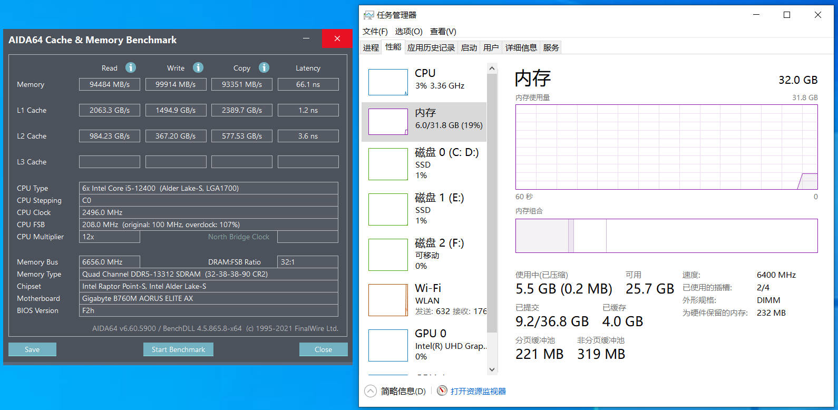Click the Task Manager title bar icon
The width and height of the screenshot is (838, 410).
coord(369,15)
